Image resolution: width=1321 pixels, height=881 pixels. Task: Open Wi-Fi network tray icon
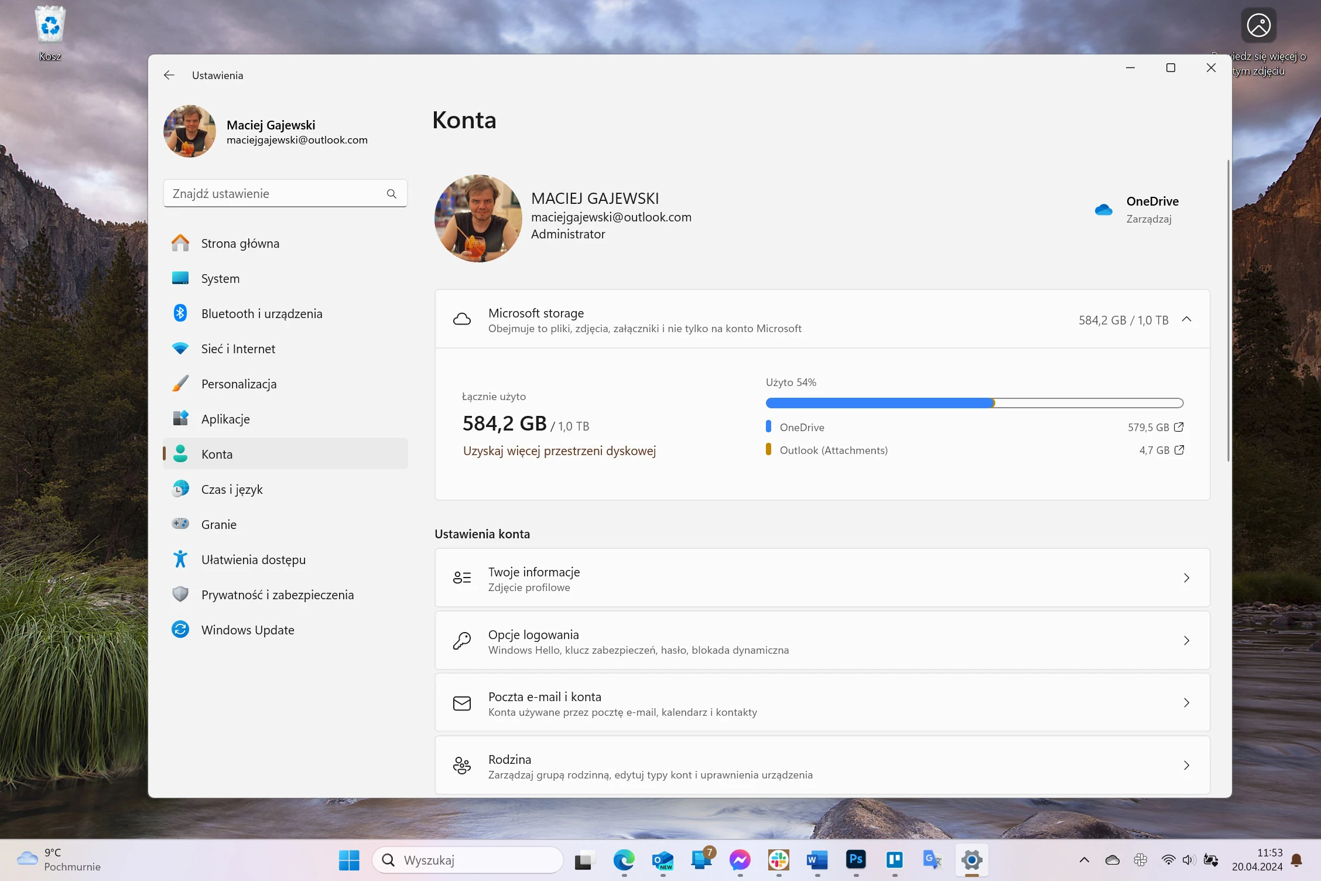(x=1168, y=860)
